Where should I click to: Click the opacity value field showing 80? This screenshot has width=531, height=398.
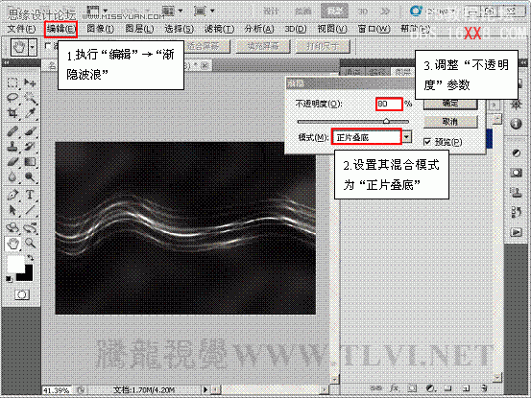389,105
